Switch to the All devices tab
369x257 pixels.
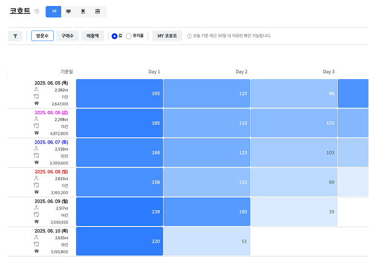pos(53,11)
